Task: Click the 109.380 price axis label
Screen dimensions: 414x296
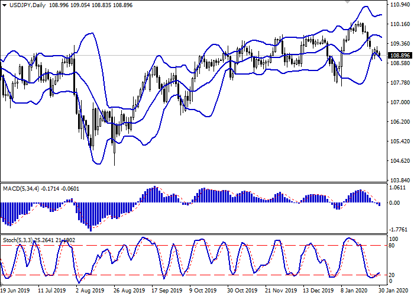Action: click(400, 44)
